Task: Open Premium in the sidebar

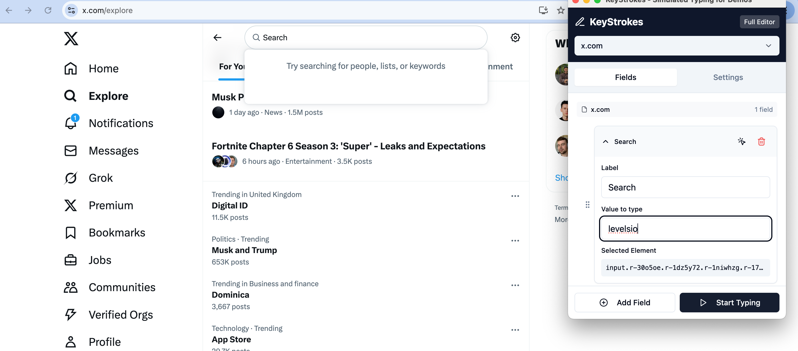Action: click(x=98, y=205)
